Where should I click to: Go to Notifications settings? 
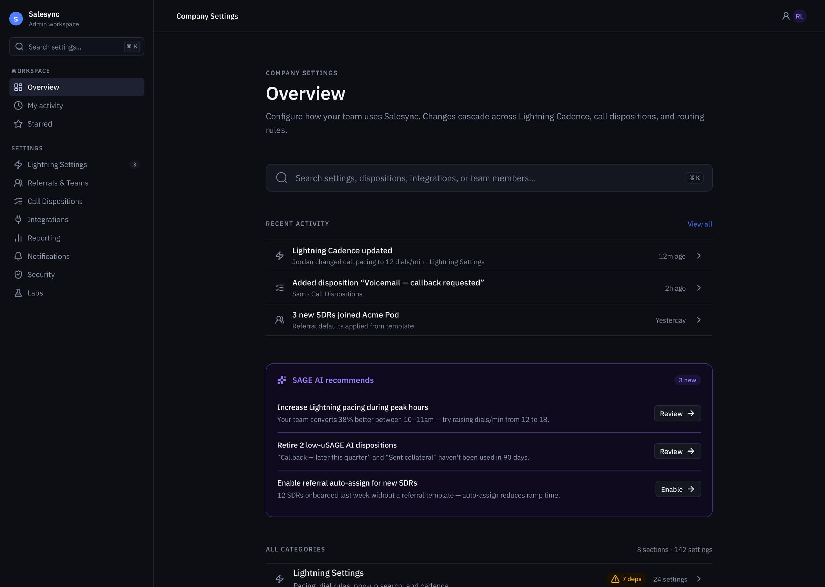coord(77,256)
